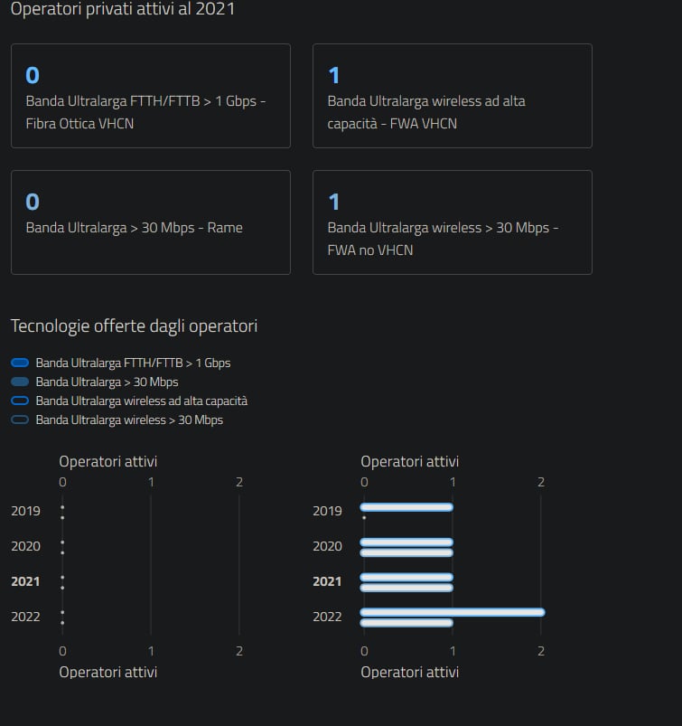This screenshot has height=726, width=682.
Task: Click the FWA no VHCN card
Action: pyautogui.click(x=452, y=222)
